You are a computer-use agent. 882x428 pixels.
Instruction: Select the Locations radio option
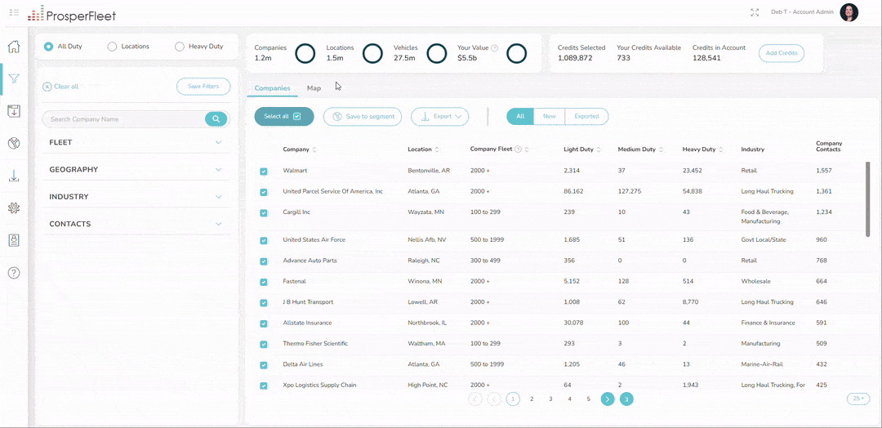click(x=112, y=47)
